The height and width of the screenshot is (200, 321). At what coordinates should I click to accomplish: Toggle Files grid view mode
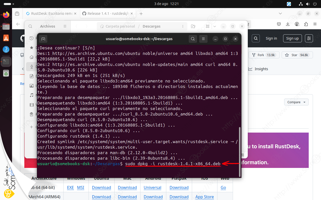click(x=207, y=26)
